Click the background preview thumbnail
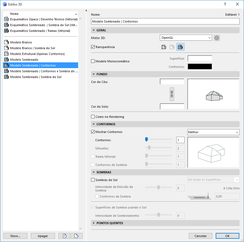 213,94
